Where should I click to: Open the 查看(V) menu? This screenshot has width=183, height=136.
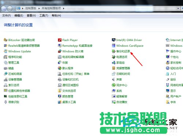[x=31, y=15]
